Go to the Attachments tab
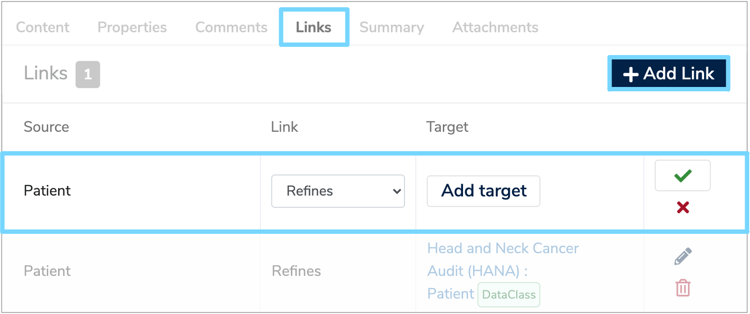Viewport: 750px width, 314px height. pos(495,28)
